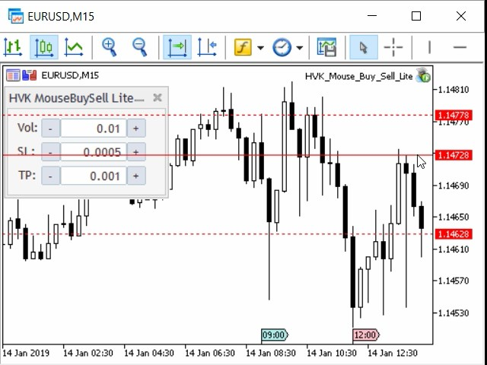Zoom out of the chart
The width and height of the screenshot is (487, 365).
[139, 47]
